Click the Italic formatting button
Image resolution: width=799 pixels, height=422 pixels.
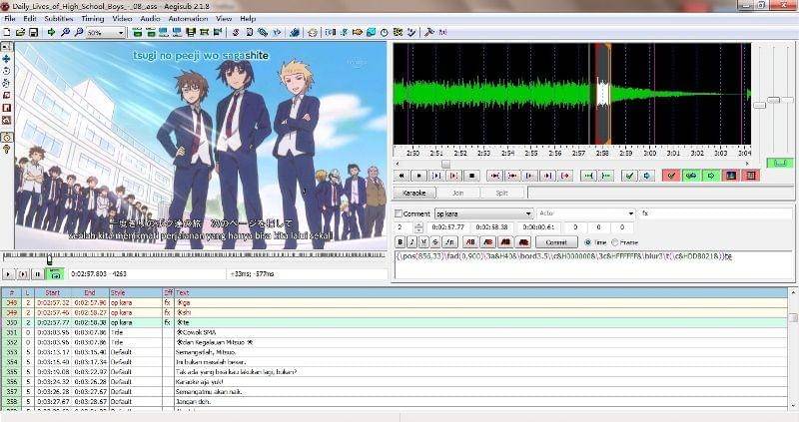(411, 241)
